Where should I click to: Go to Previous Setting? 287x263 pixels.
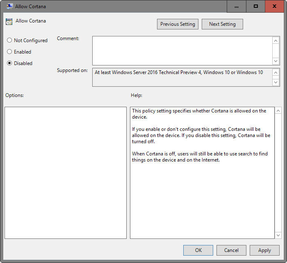178,24
